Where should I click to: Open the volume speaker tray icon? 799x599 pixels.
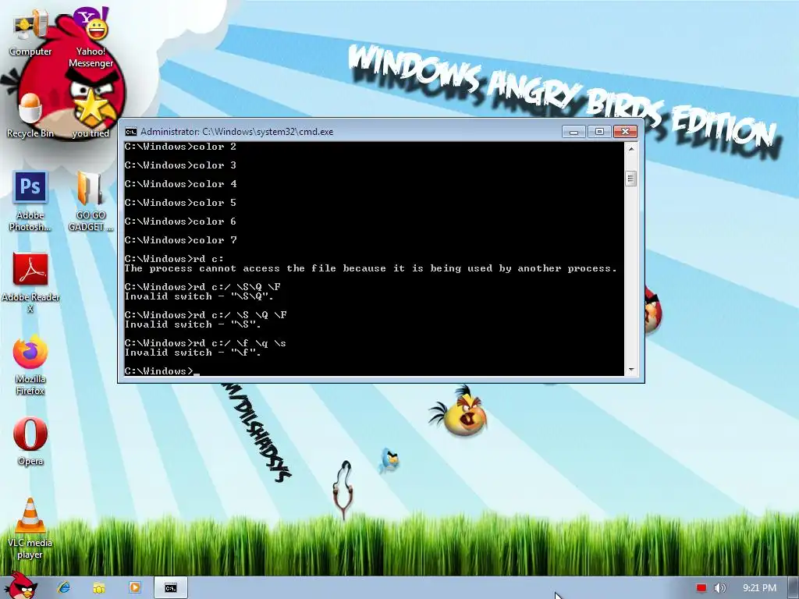(719, 588)
